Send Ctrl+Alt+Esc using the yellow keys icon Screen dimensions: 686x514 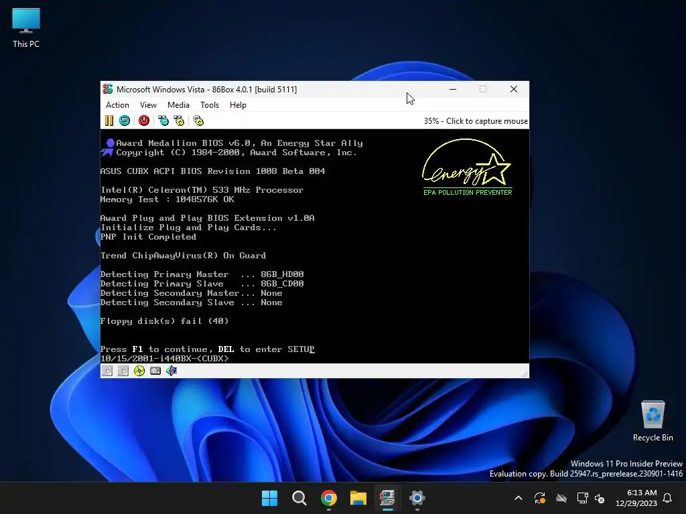coord(179,120)
